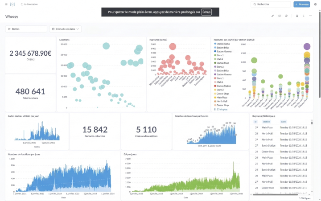Viewport: 321px width, 201px height.
Task: Bookmark this dashboard
Action: 297,16
